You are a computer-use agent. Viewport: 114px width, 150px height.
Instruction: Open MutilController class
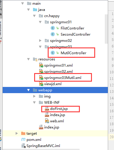click(x=74, y=53)
